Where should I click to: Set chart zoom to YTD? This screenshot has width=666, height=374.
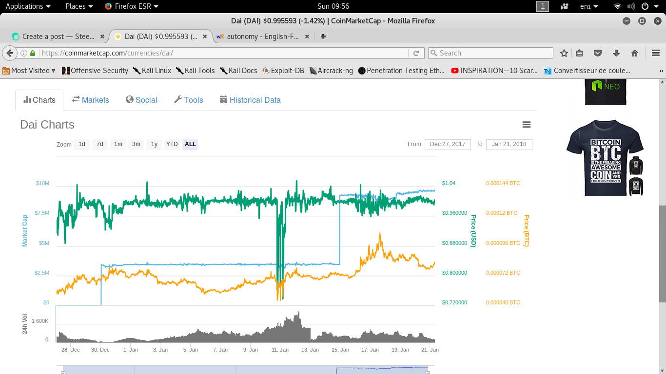(x=172, y=144)
